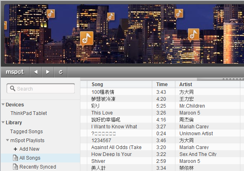Click the Devices heading
The image size is (244, 171).
coord(15,104)
